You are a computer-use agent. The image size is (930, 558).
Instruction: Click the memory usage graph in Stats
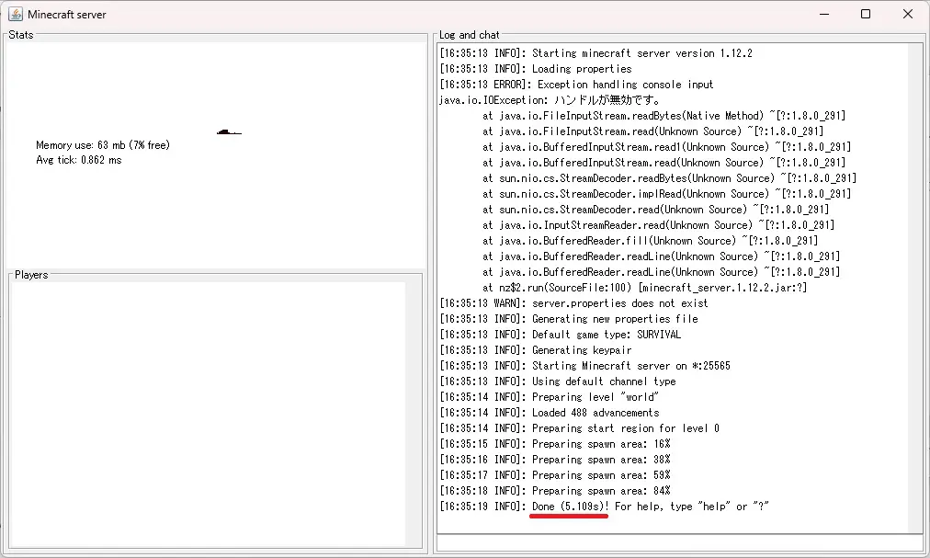click(229, 131)
